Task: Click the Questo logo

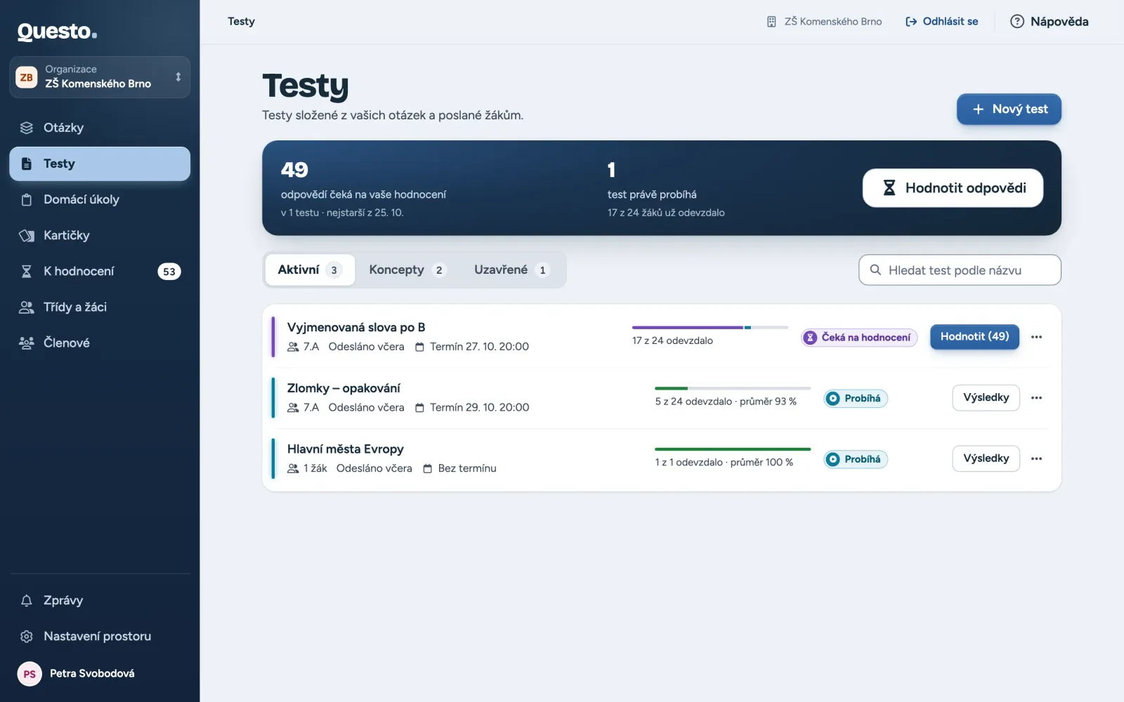Action: [x=58, y=32]
